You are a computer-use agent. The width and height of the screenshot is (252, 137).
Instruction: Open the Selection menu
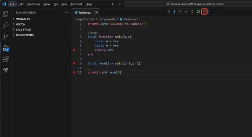pos(33,4)
